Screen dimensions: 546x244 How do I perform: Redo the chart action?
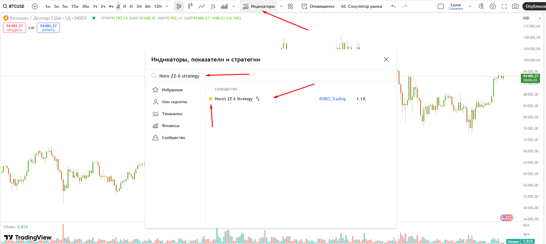(x=405, y=6)
